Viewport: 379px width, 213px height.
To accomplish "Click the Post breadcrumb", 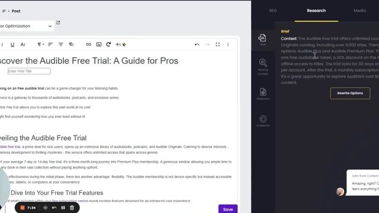I will 16,11.
